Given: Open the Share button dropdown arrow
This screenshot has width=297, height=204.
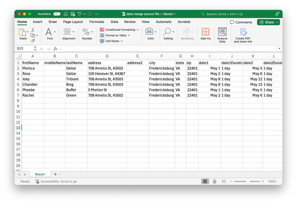Looking at the screenshot, I should tap(277, 22).
